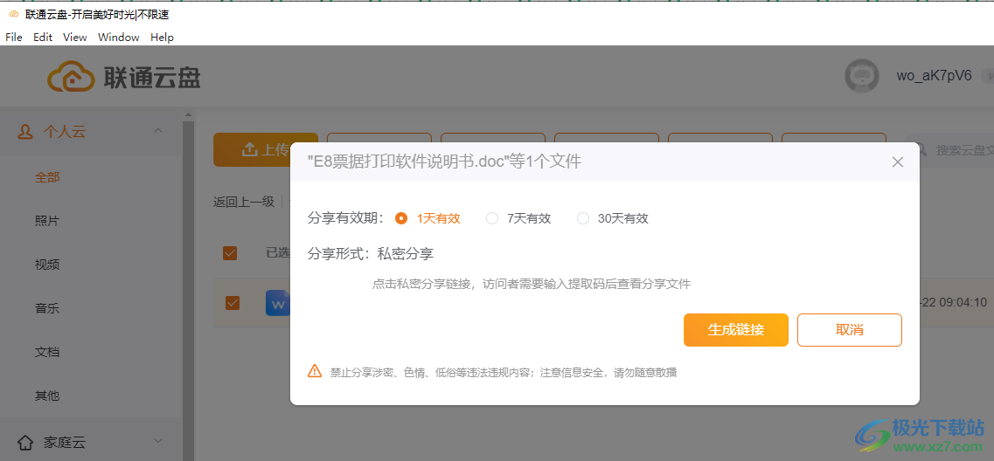Click 返回上一级 link
The height and width of the screenshot is (461, 994).
[x=243, y=202]
